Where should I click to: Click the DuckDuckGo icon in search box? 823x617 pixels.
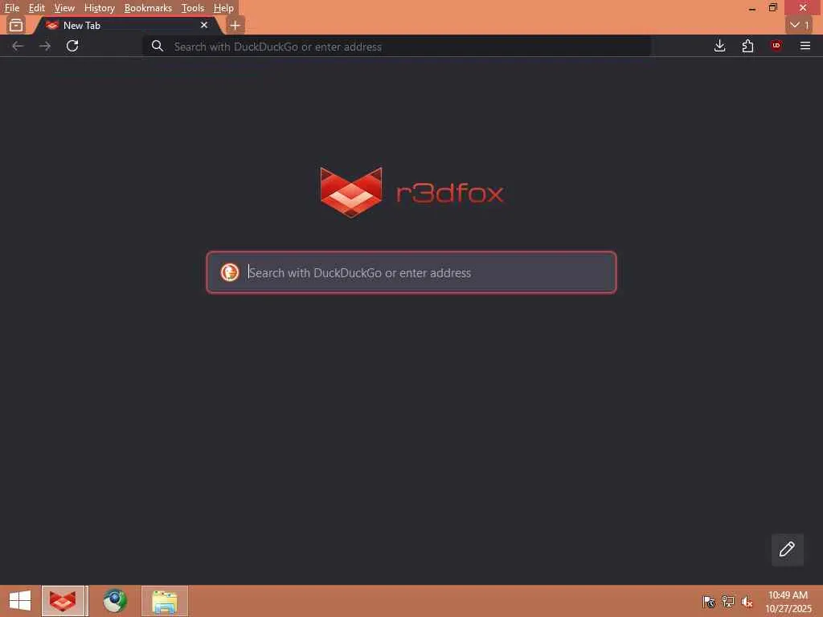click(229, 272)
